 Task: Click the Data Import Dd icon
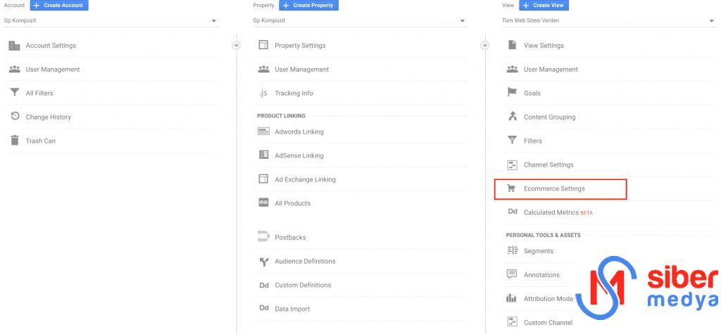[x=263, y=308]
